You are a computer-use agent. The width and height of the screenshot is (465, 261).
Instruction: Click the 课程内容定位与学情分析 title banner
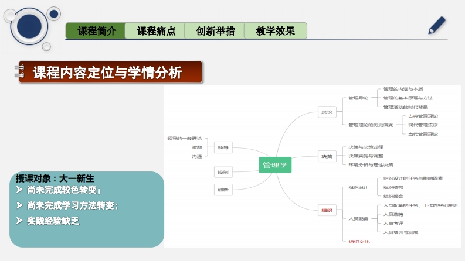click(111, 72)
